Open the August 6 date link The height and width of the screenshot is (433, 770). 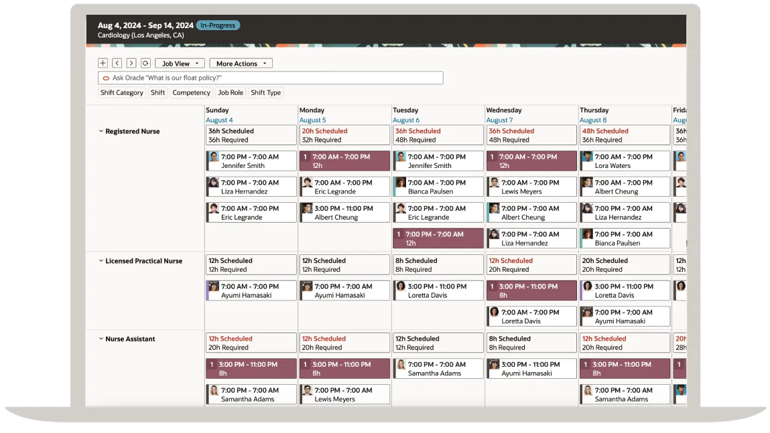coord(405,120)
